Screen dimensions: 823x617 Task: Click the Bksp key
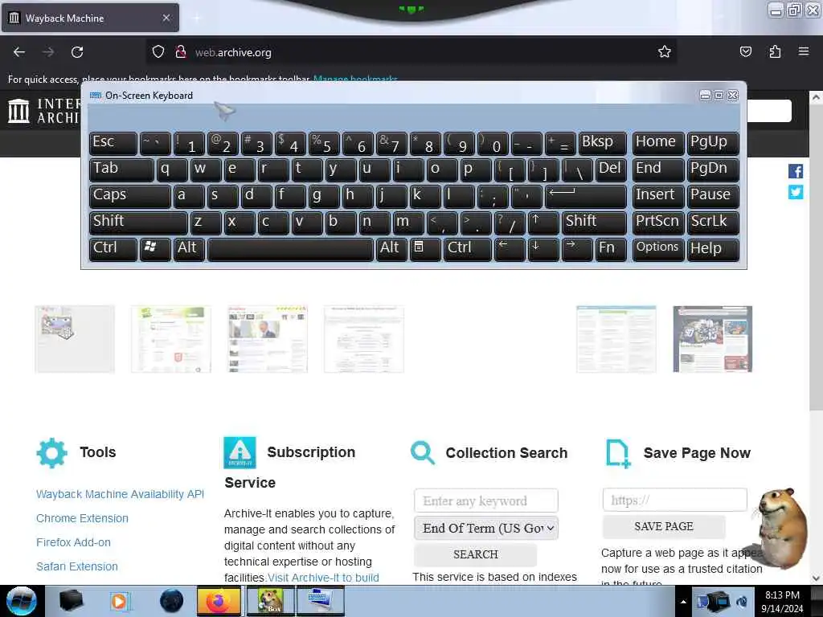[603, 143]
